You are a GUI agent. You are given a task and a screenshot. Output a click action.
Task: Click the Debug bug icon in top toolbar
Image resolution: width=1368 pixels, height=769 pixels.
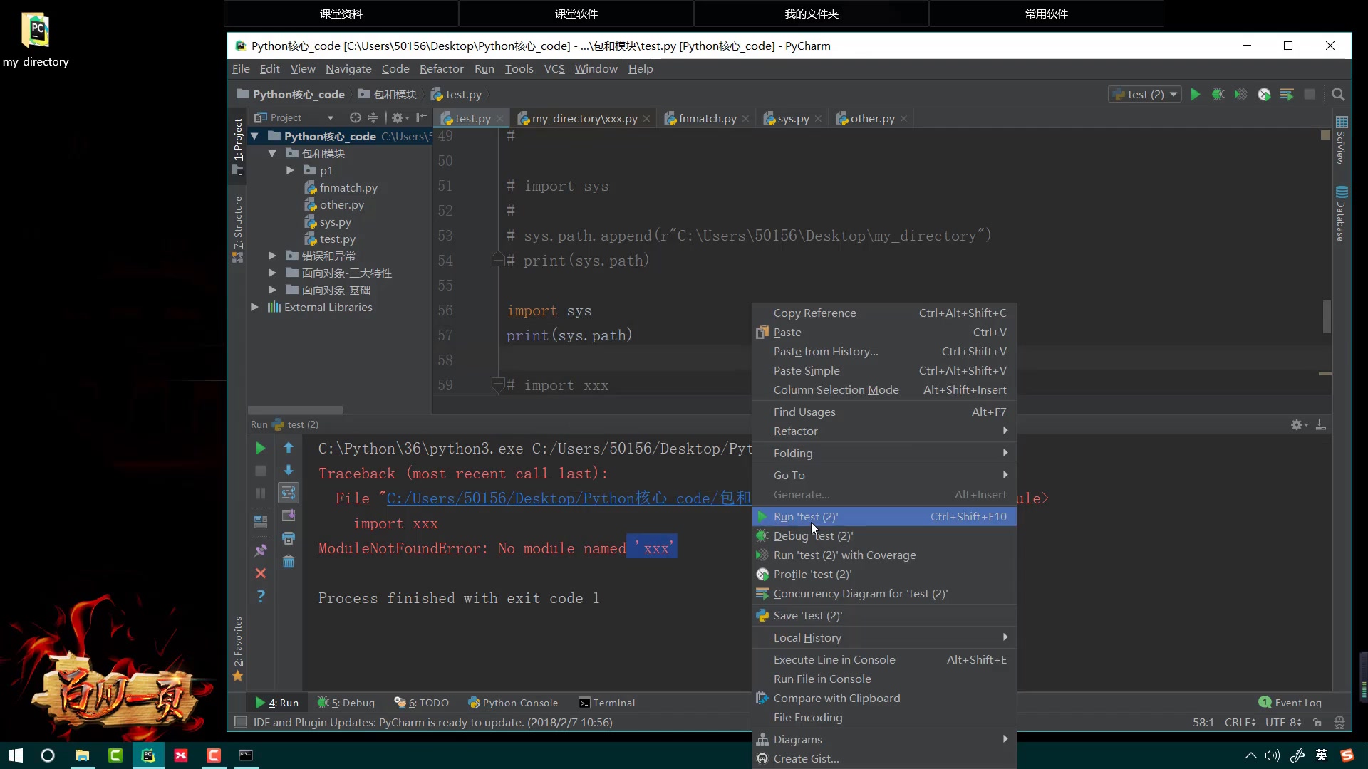click(x=1218, y=94)
